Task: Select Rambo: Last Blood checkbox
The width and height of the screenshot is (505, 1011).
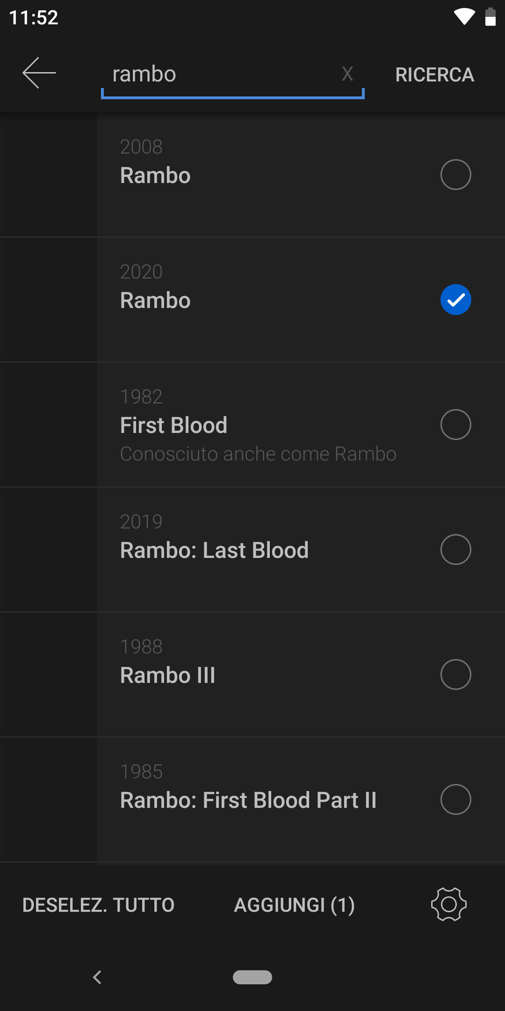Action: click(455, 549)
